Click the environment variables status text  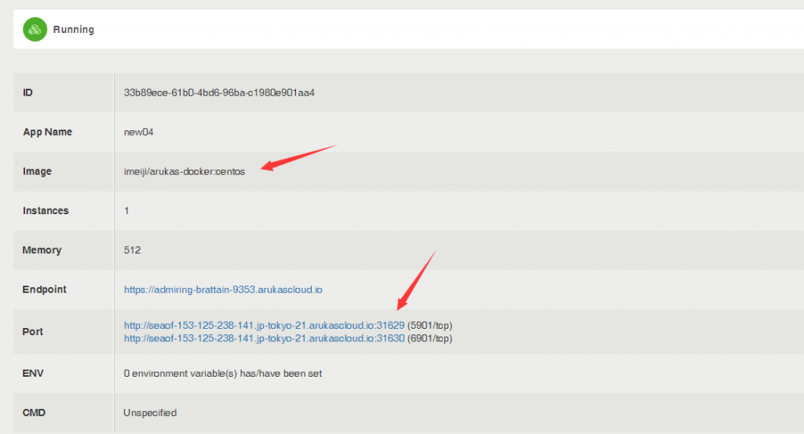[223, 374]
